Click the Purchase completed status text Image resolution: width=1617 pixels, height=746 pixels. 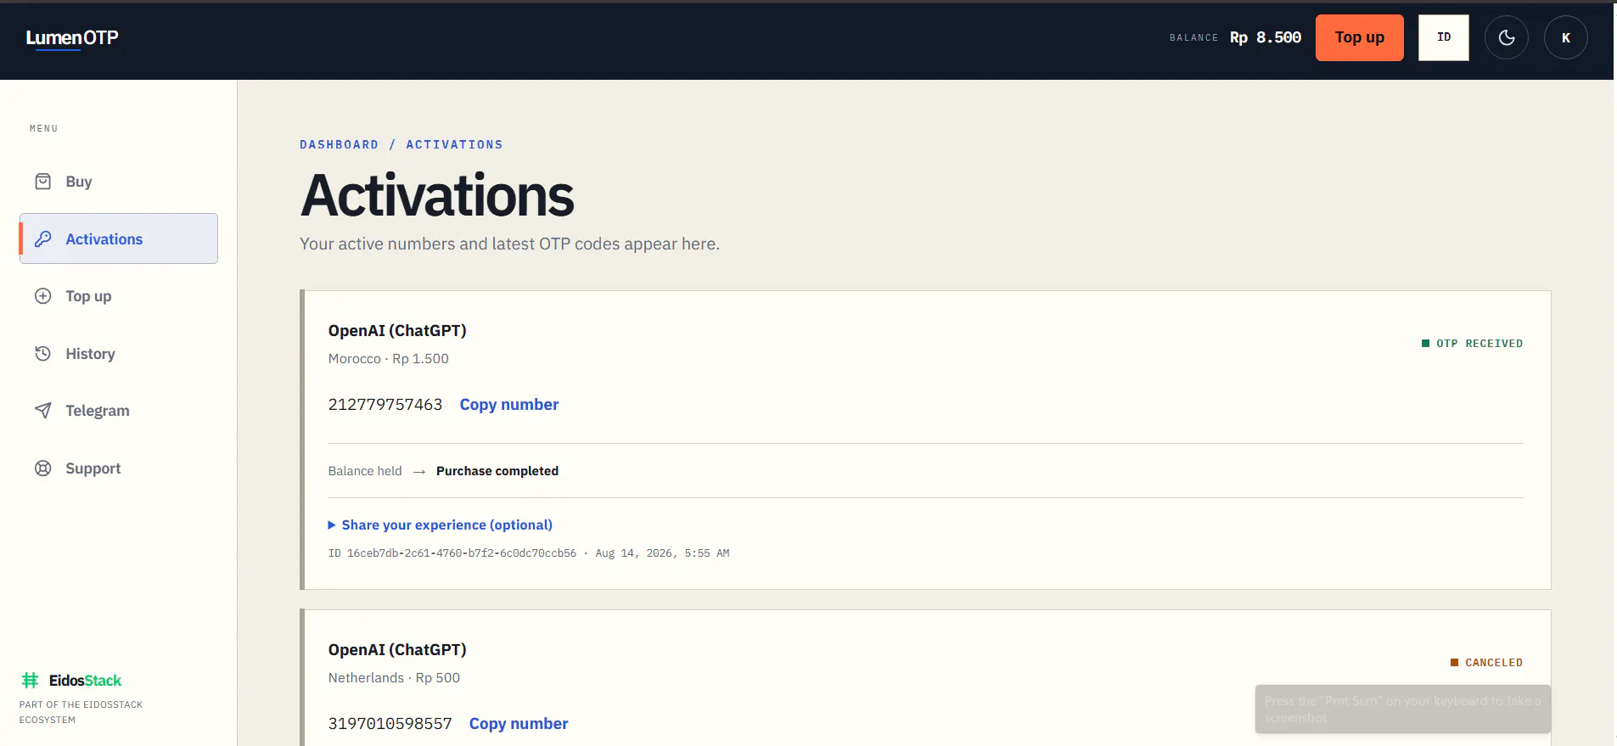coord(497,470)
